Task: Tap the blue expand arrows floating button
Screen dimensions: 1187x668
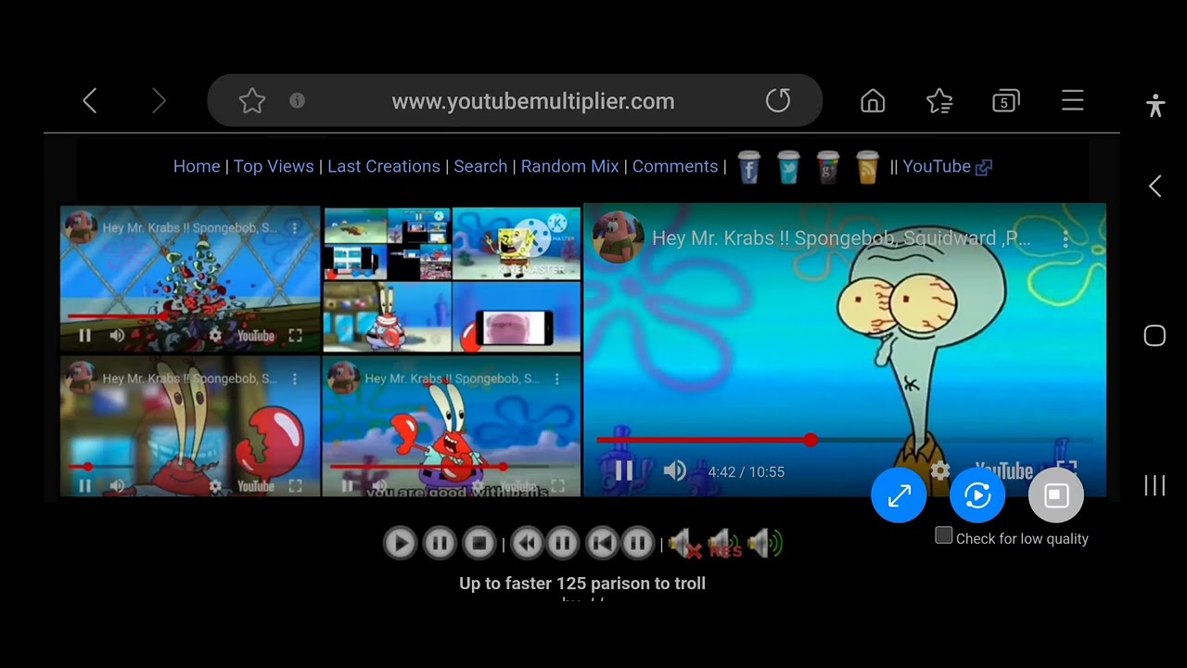Action: tap(899, 495)
